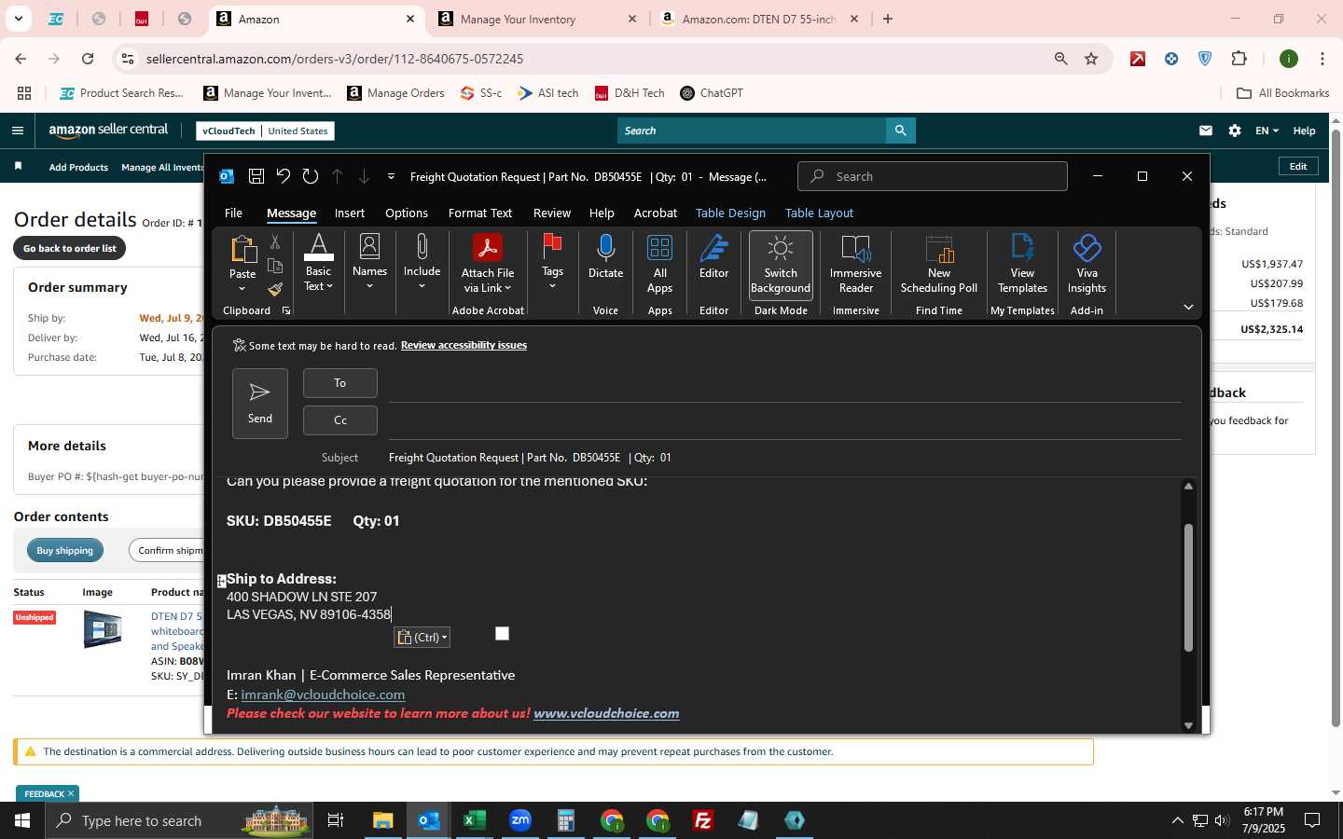Viewport: 1343px width, 839px height.
Task: Click the Cc button
Action: pyautogui.click(x=340, y=420)
